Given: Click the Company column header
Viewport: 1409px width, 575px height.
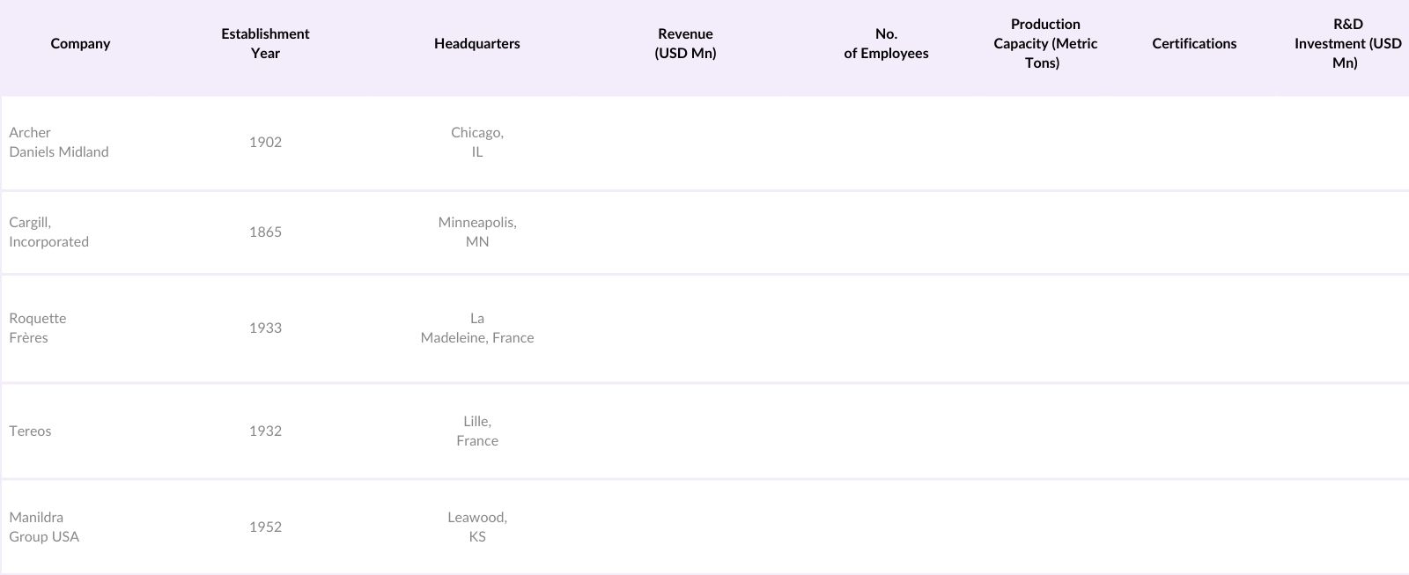Looking at the screenshot, I should 80,44.
